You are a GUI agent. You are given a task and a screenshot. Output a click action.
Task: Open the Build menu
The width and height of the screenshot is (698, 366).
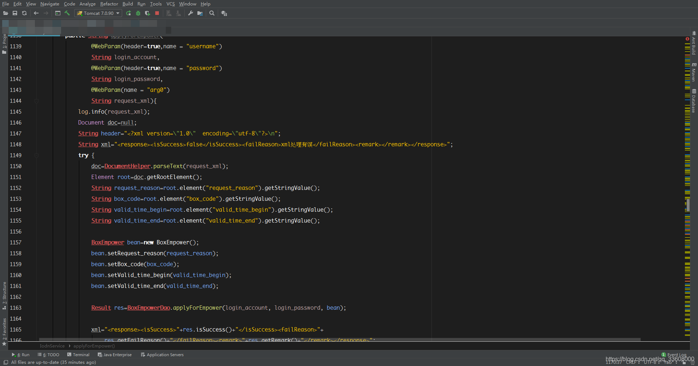click(x=128, y=4)
